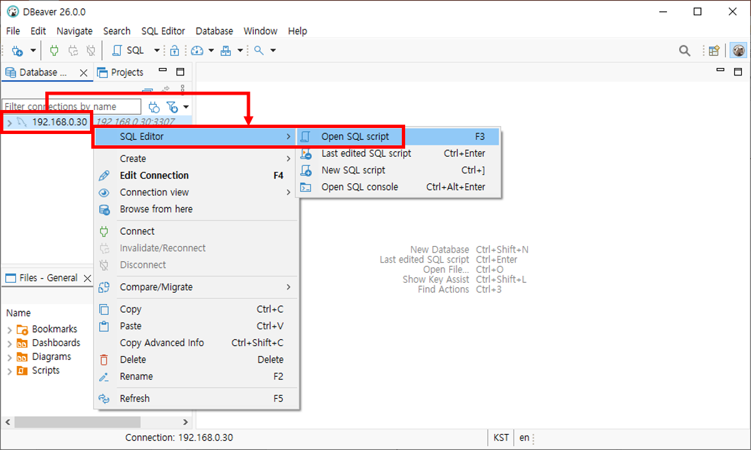Click the scroll right arrow in the project panel

(185, 422)
